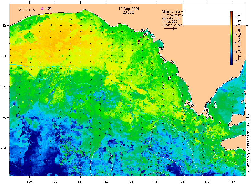Click the 131 longitude axis label
The image size is (252, 185).
point(80,182)
